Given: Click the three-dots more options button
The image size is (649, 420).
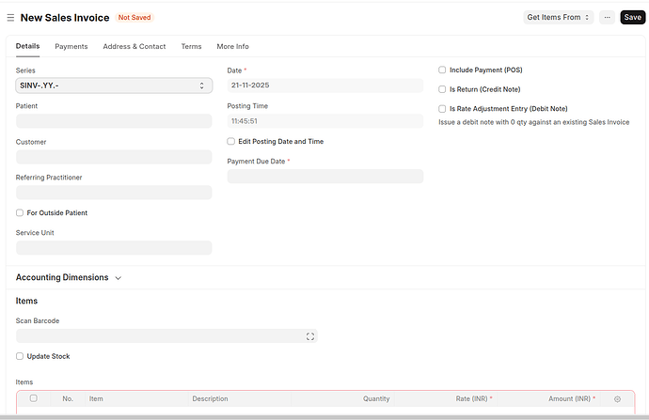Looking at the screenshot, I should [607, 17].
